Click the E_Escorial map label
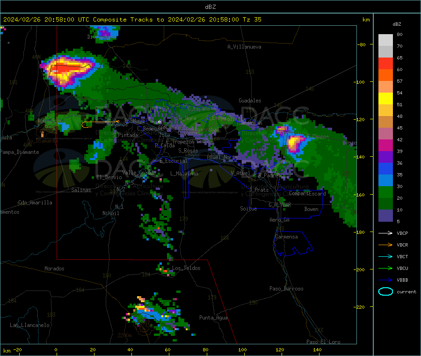The height and width of the screenshot is (356, 421). point(174,161)
